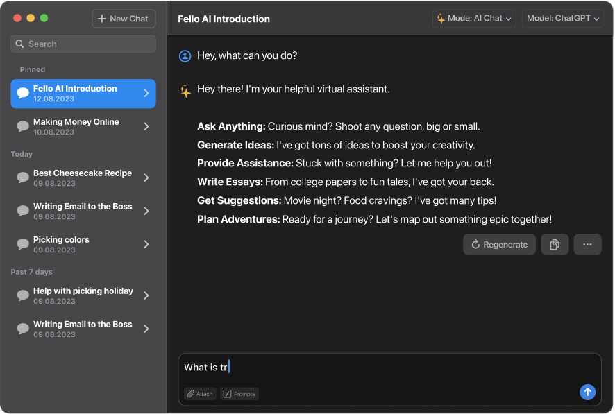Select the Help with picking holiday chat
This screenshot has width=615, height=414.
pos(83,295)
